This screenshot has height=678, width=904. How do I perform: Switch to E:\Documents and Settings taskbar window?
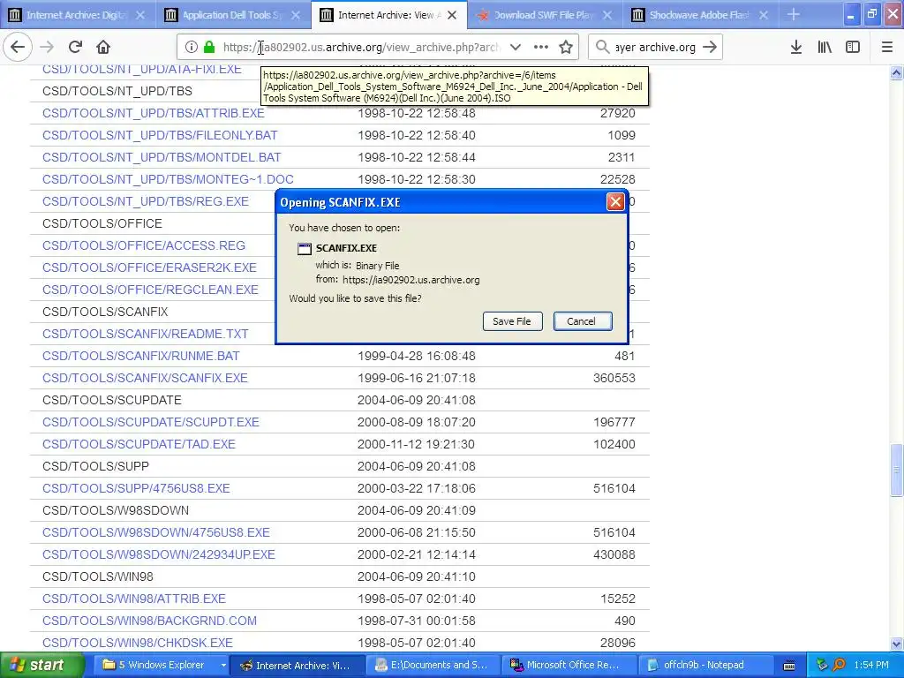pos(433,666)
